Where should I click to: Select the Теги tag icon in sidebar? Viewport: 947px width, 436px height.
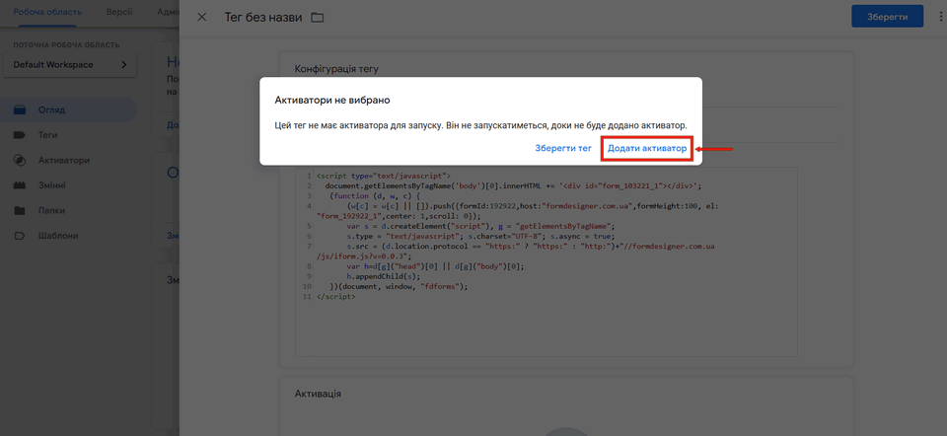(20, 134)
